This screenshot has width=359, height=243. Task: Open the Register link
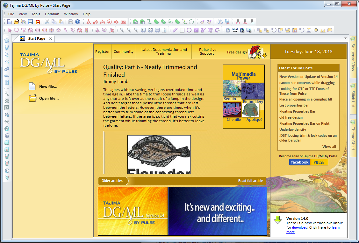[x=102, y=52]
